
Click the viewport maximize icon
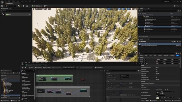(x=136, y=9)
